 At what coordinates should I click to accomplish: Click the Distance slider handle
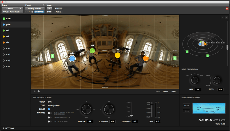(132, 115)
